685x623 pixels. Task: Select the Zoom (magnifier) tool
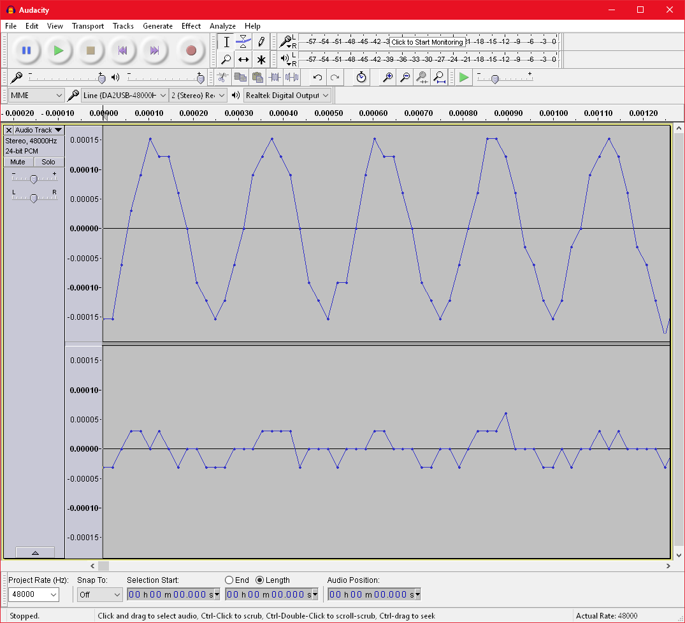click(226, 59)
